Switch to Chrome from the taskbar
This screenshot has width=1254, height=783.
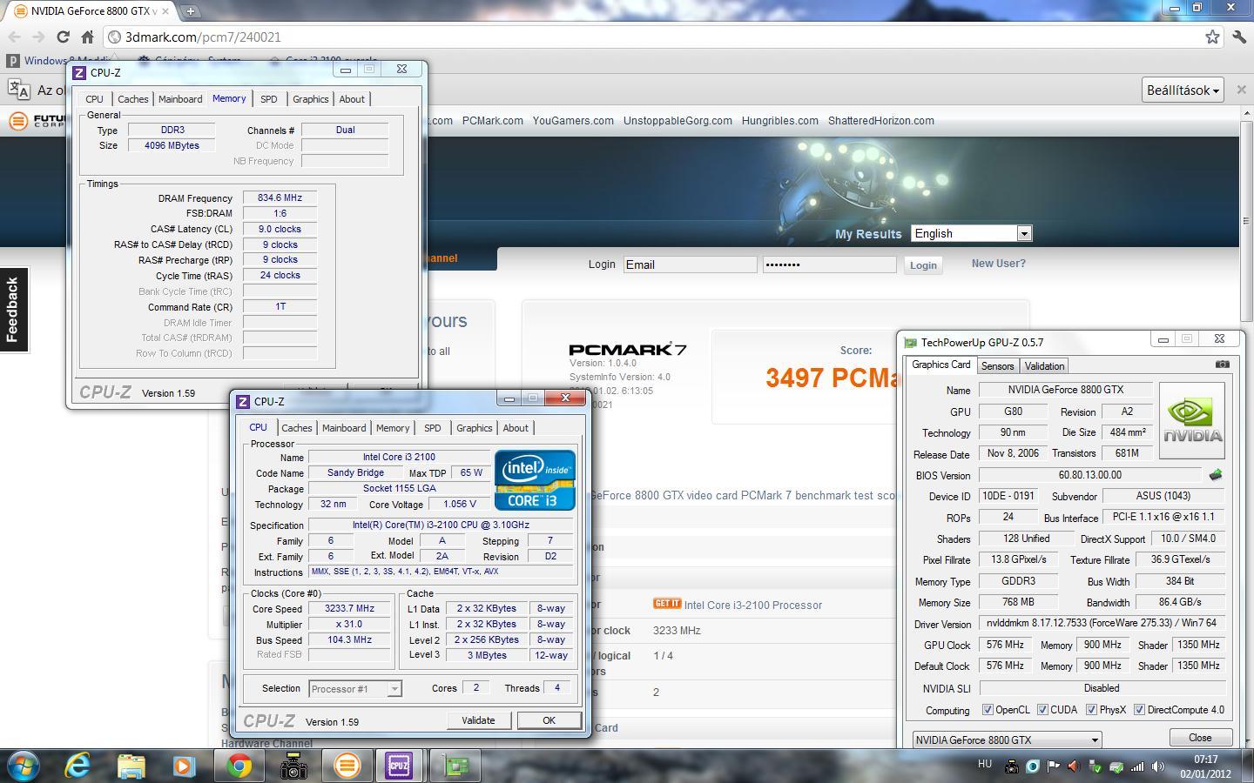tap(239, 766)
